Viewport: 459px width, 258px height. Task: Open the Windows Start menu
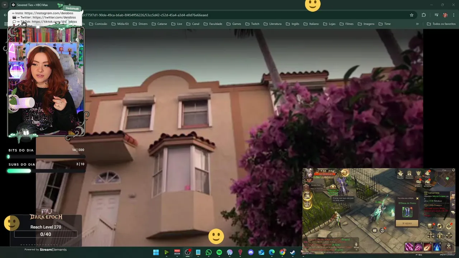pyautogui.click(x=156, y=252)
